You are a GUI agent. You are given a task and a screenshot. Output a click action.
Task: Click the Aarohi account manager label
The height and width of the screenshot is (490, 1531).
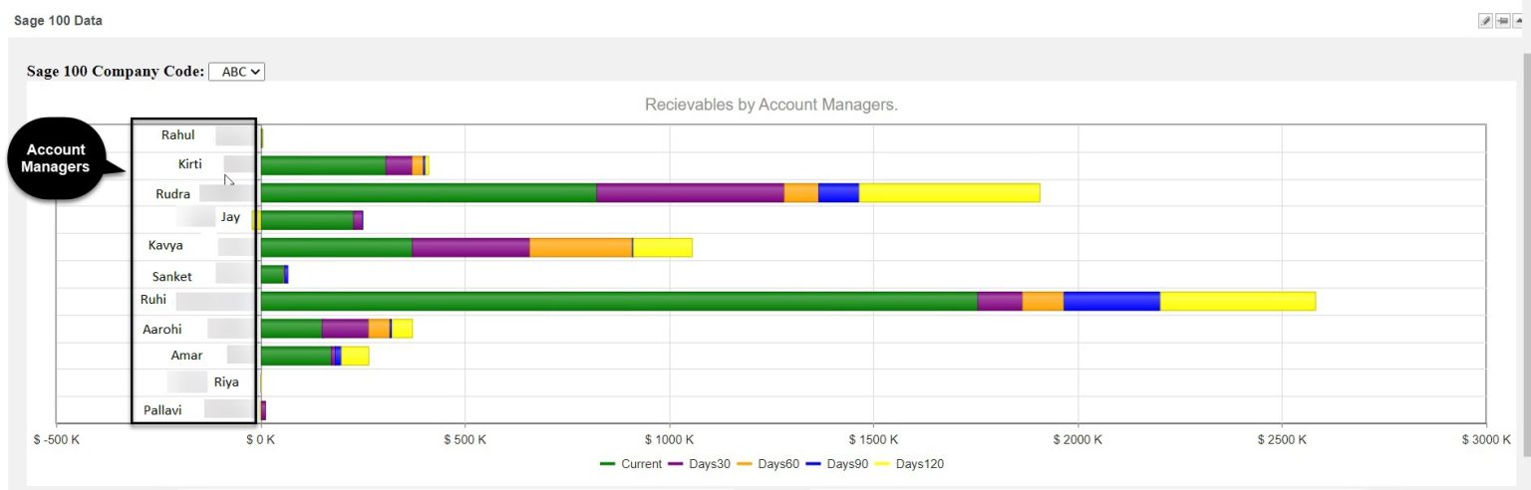(162, 328)
